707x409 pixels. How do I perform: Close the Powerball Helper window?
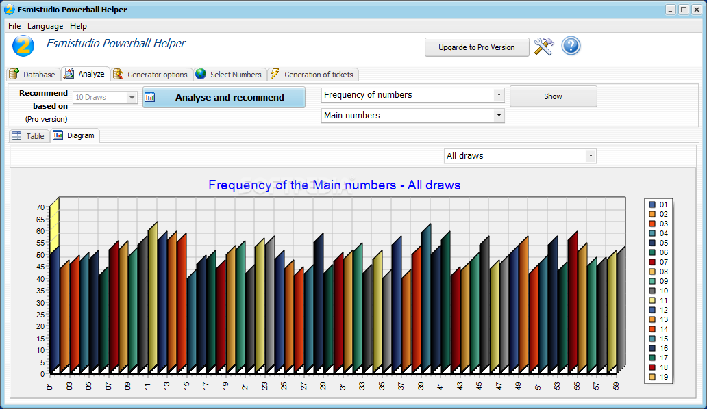click(x=697, y=10)
